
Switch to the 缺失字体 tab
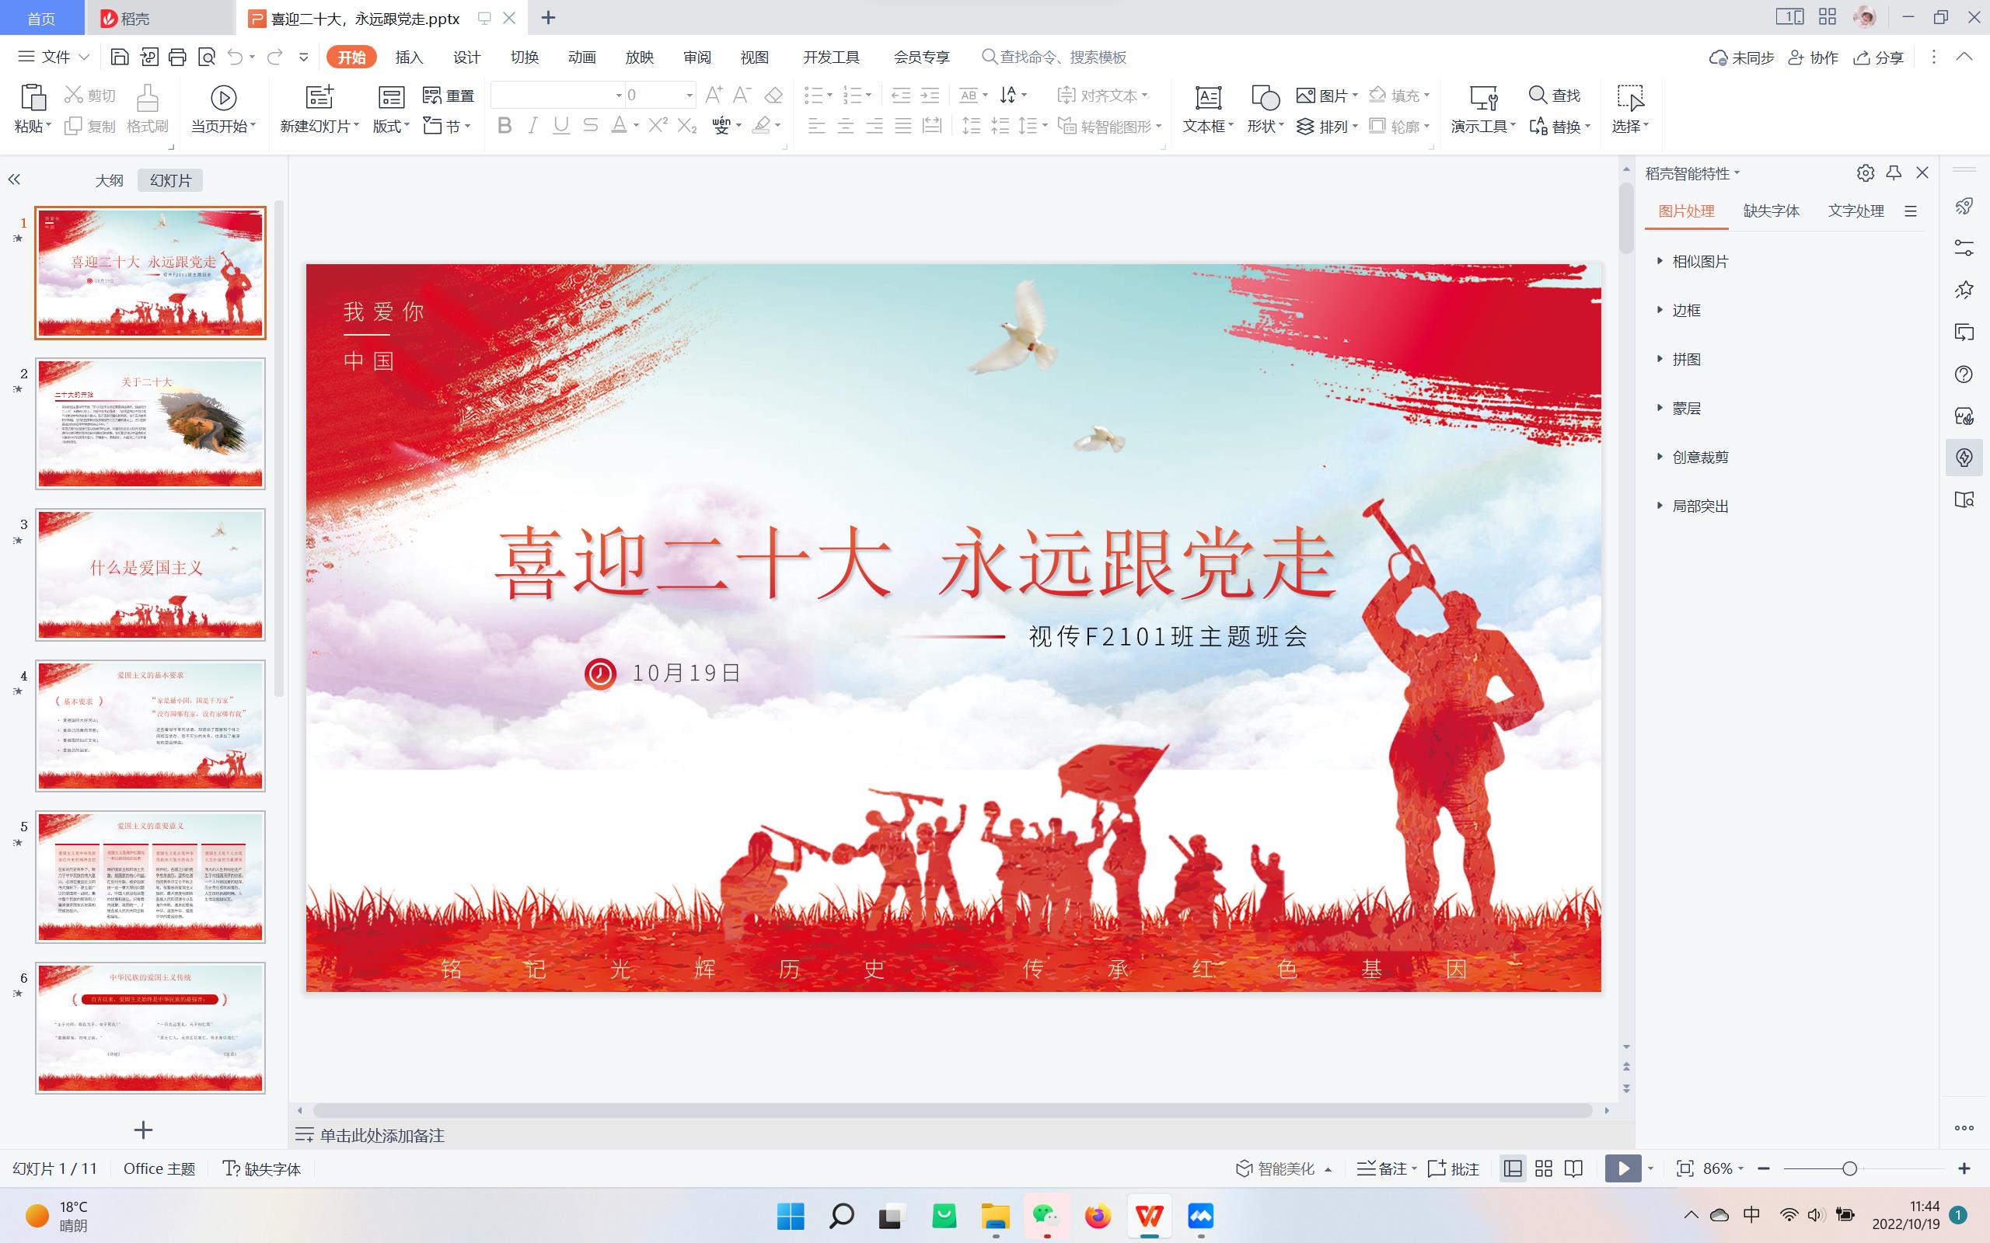point(1772,211)
